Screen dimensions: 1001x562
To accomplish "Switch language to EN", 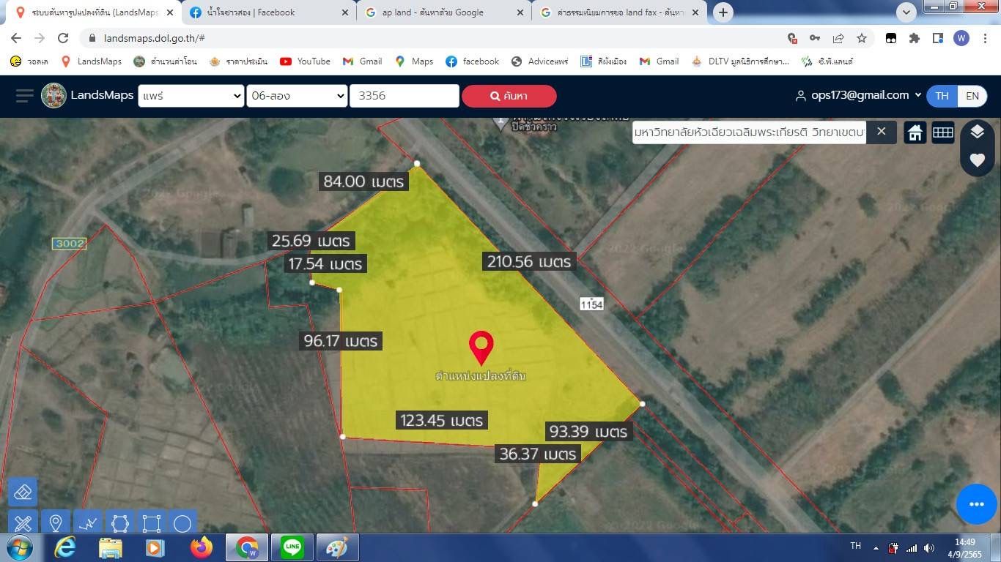I will (972, 96).
